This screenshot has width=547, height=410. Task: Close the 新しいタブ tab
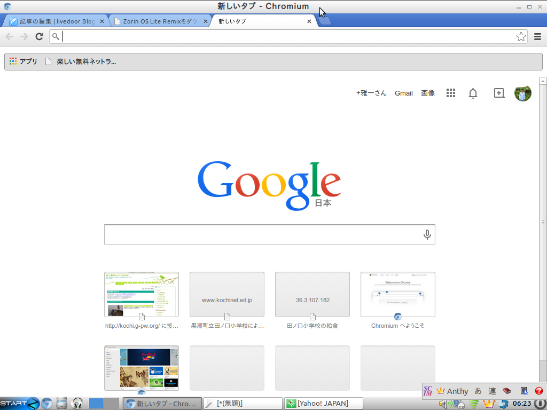coord(309,21)
